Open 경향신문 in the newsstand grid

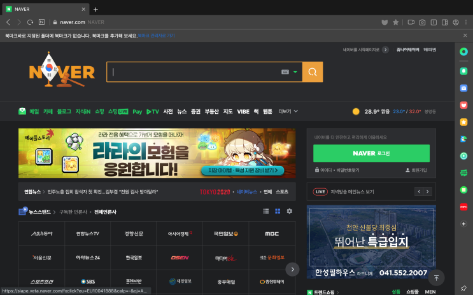tap(134, 234)
